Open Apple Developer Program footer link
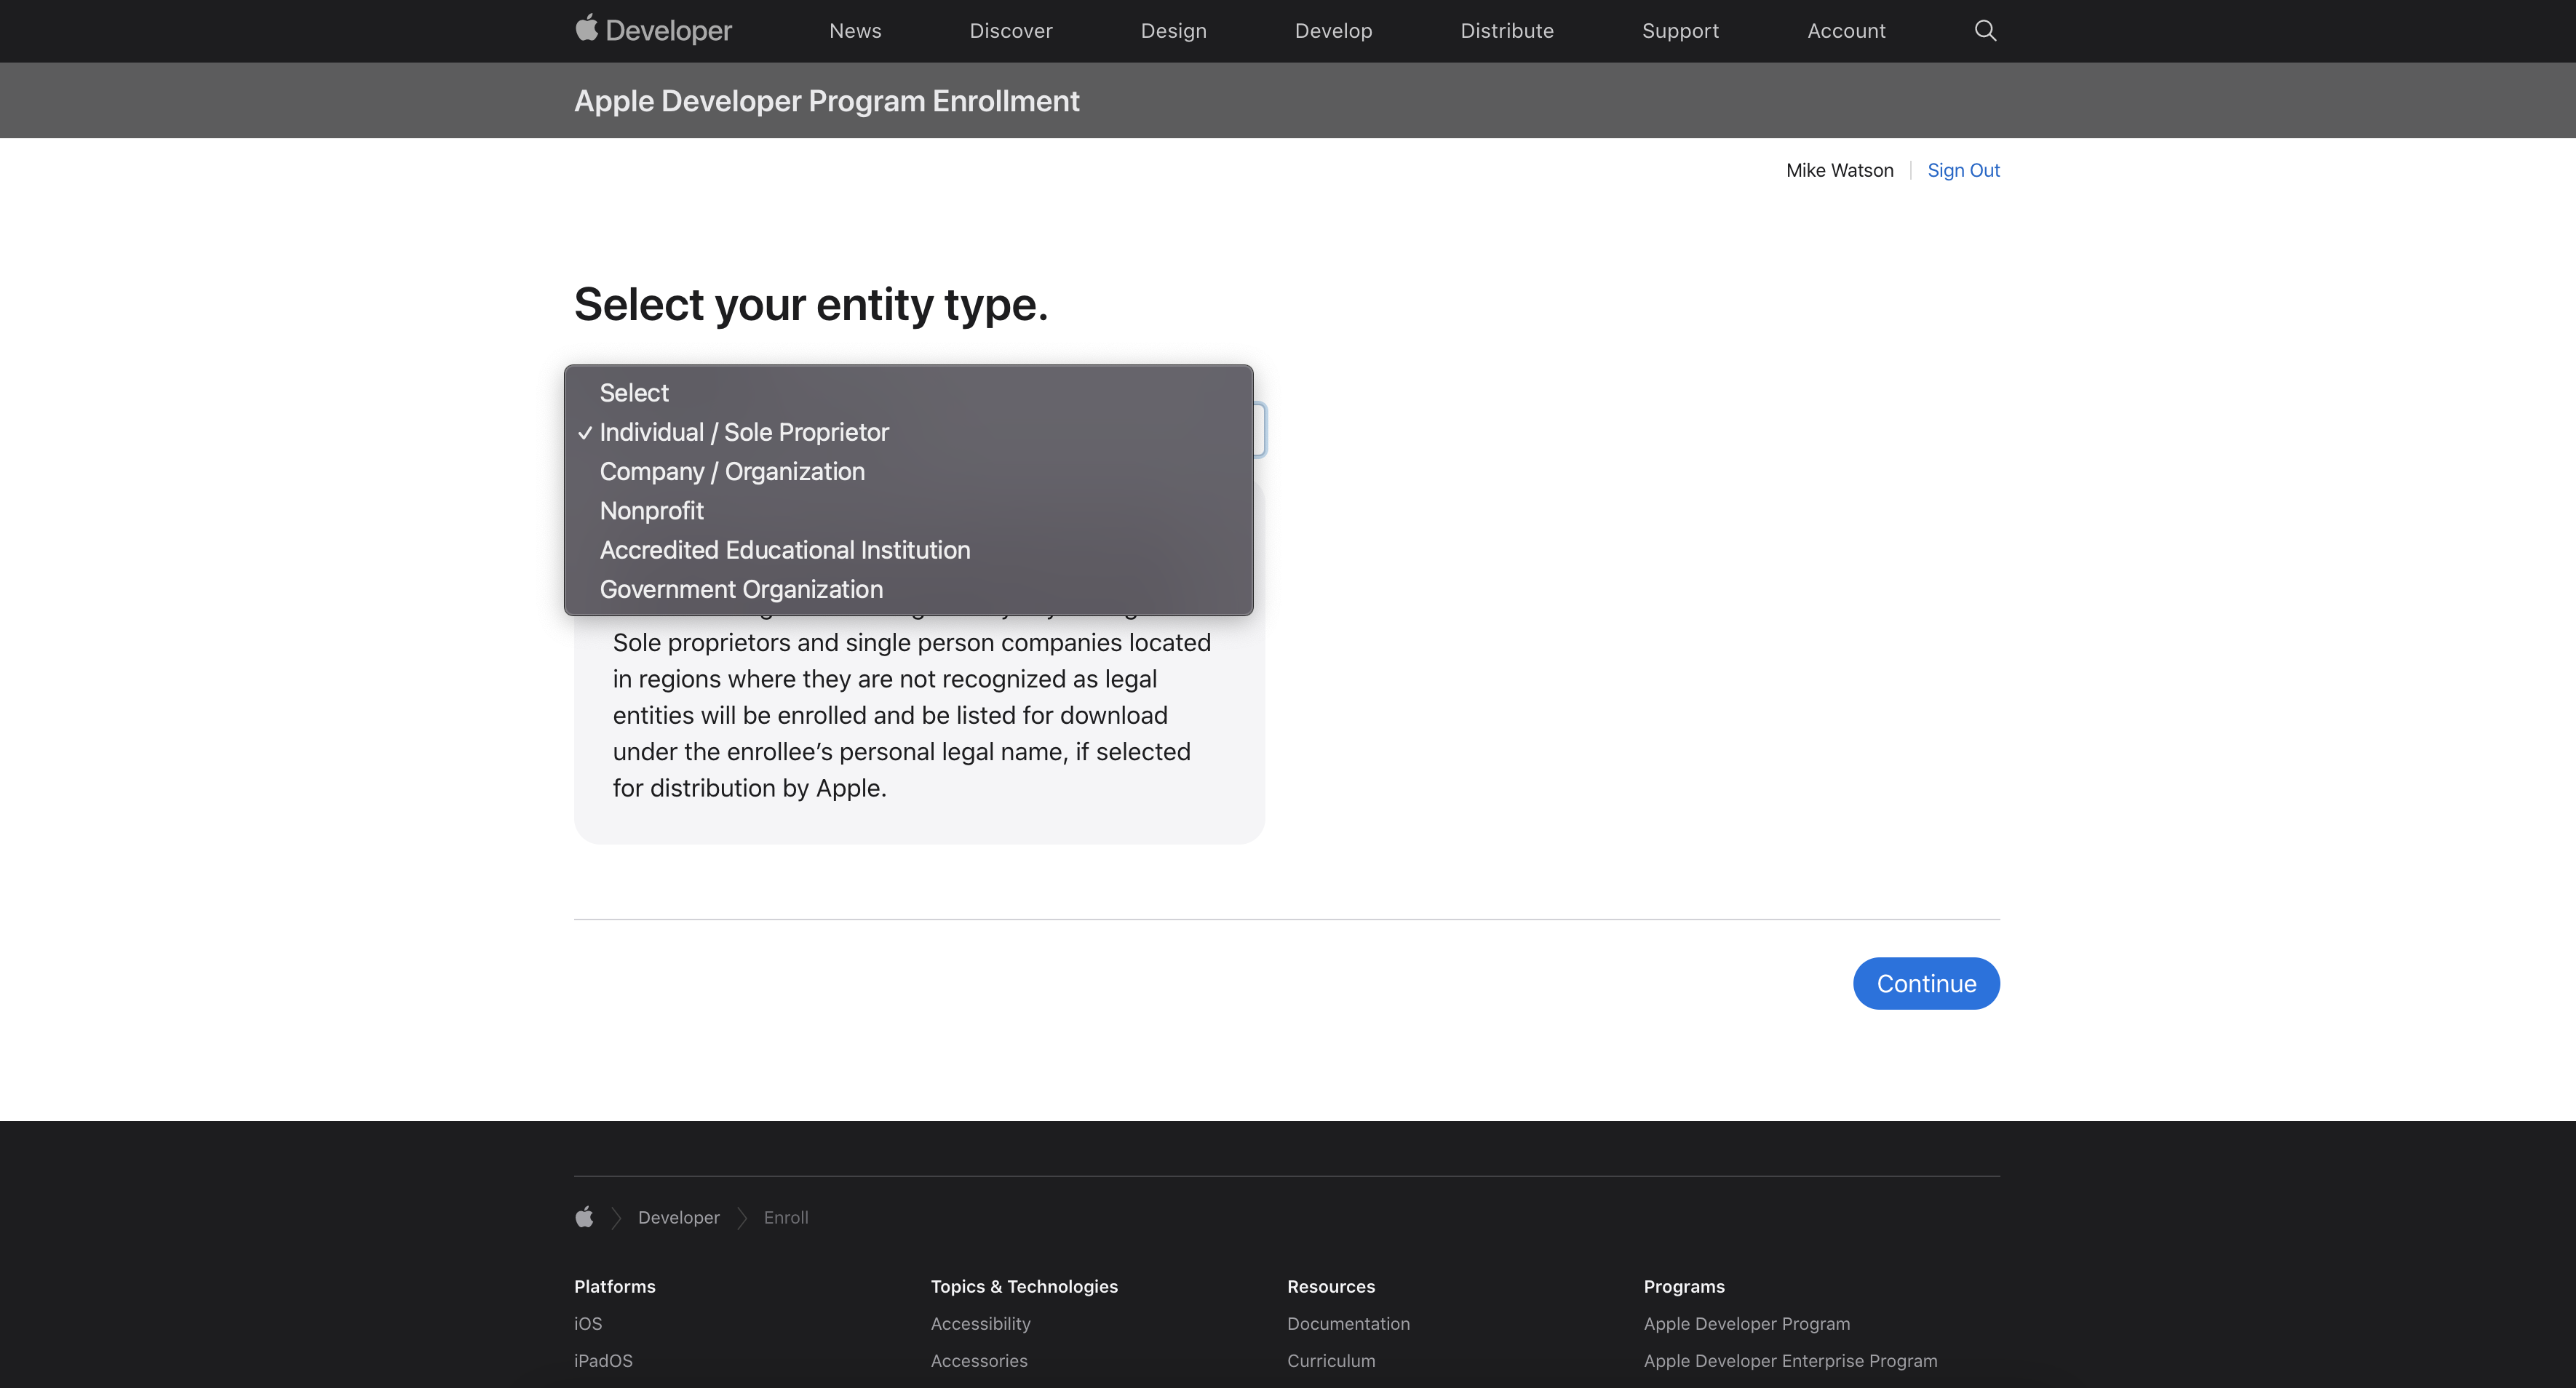Viewport: 2576px width, 1388px height. [1746, 1323]
